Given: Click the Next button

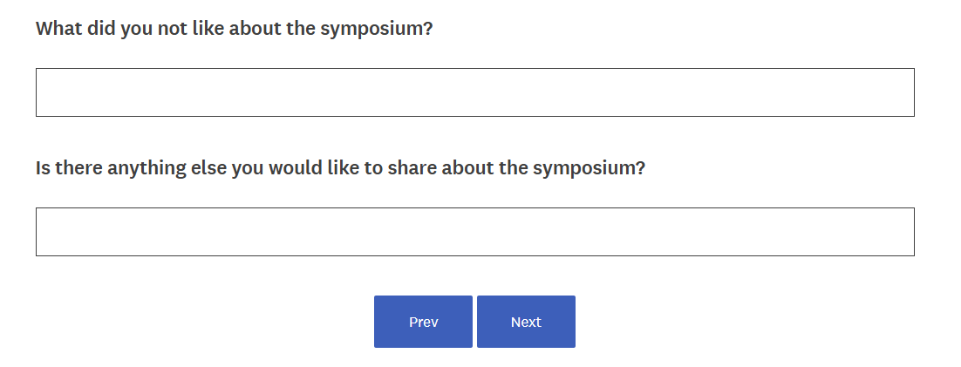Looking at the screenshot, I should click(x=526, y=322).
